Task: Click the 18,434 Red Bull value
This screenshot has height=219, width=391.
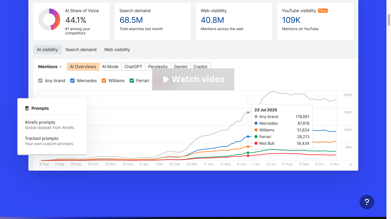Action: point(304,143)
